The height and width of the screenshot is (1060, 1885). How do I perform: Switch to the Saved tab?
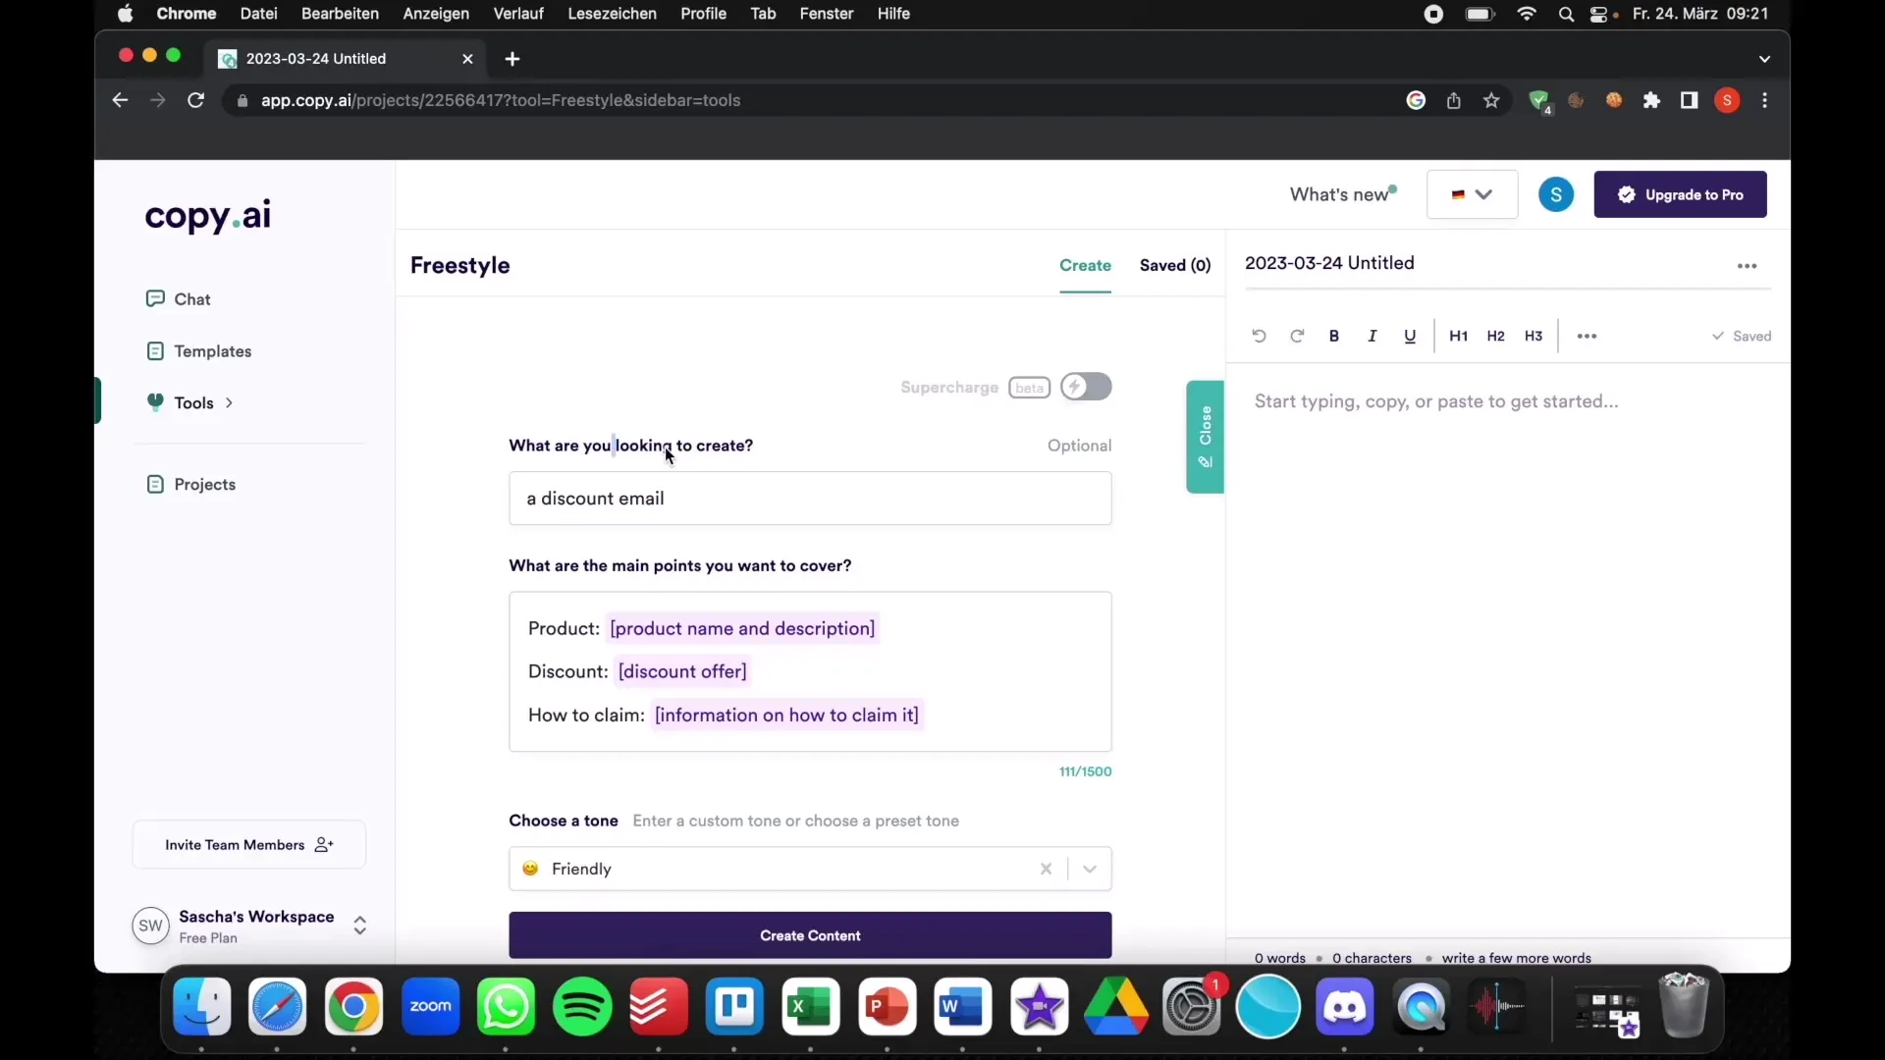click(1174, 265)
